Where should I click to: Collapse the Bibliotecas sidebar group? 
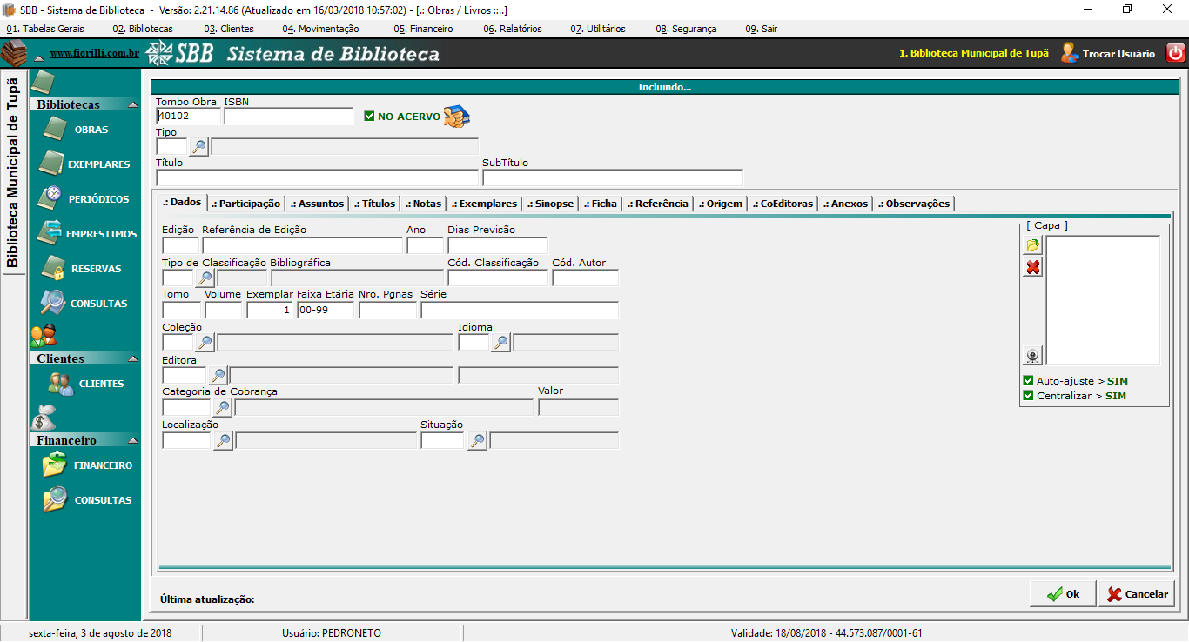[132, 104]
